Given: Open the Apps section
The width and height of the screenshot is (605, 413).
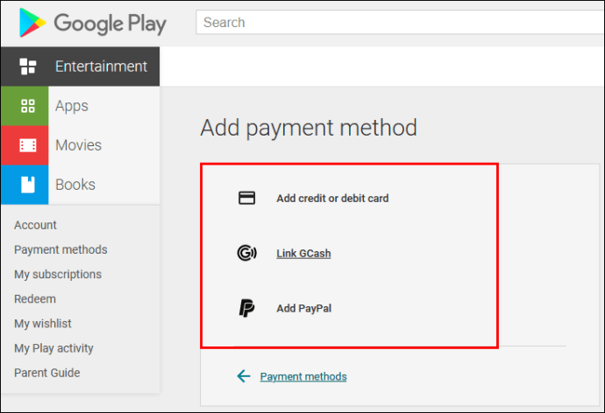Looking at the screenshot, I should coord(72,106).
